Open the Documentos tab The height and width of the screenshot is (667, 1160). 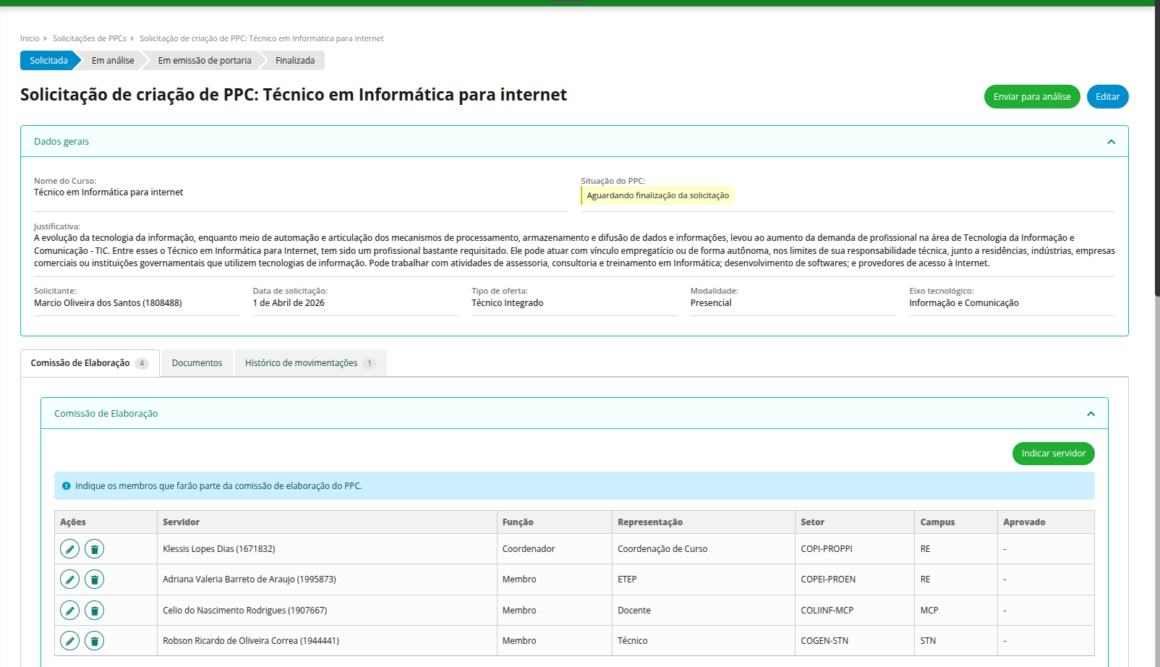(x=197, y=363)
